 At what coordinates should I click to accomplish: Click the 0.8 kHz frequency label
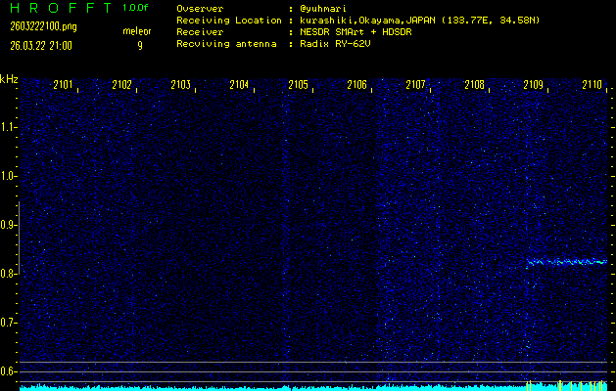click(x=7, y=274)
